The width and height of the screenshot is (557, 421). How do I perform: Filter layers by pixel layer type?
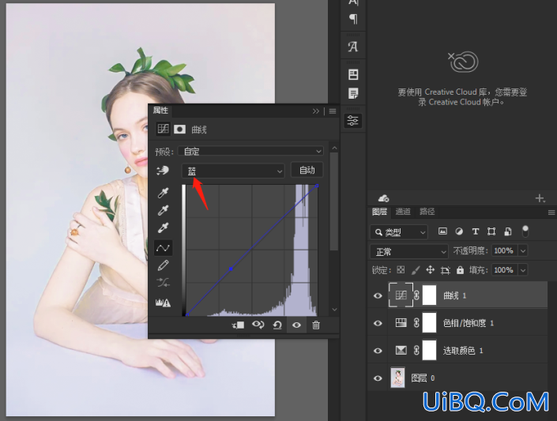coord(442,231)
